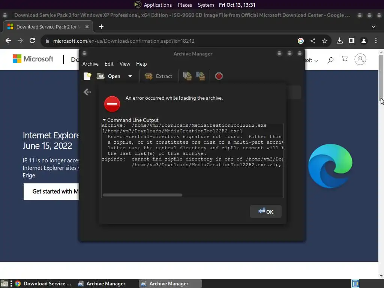Click the Extract toolbar button
384x288 pixels.
click(x=159, y=76)
